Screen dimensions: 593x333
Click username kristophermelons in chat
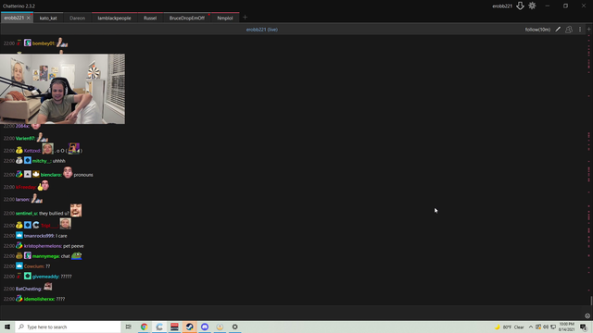tap(43, 246)
